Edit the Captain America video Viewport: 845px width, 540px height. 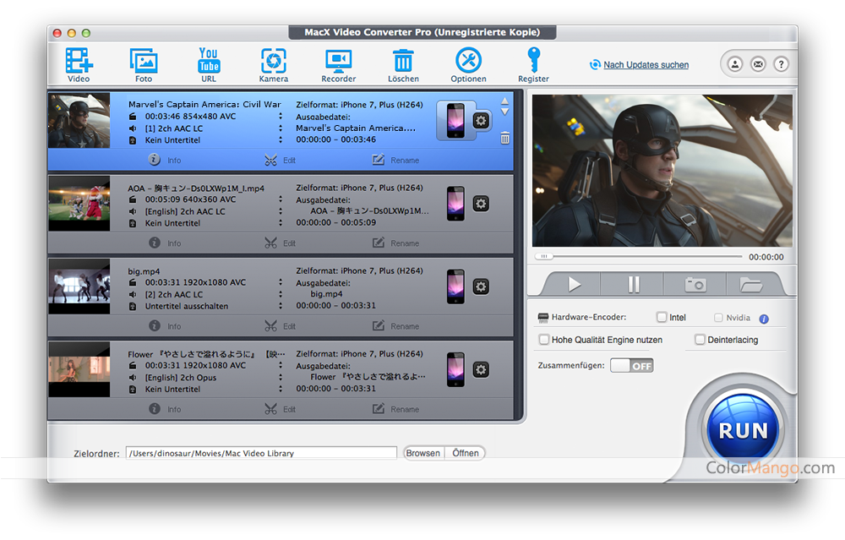pyautogui.click(x=280, y=160)
